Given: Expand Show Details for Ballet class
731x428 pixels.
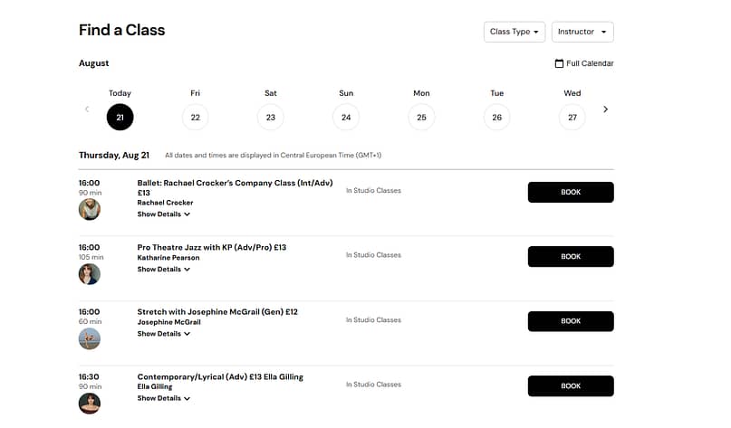Looking at the screenshot, I should click(x=164, y=214).
